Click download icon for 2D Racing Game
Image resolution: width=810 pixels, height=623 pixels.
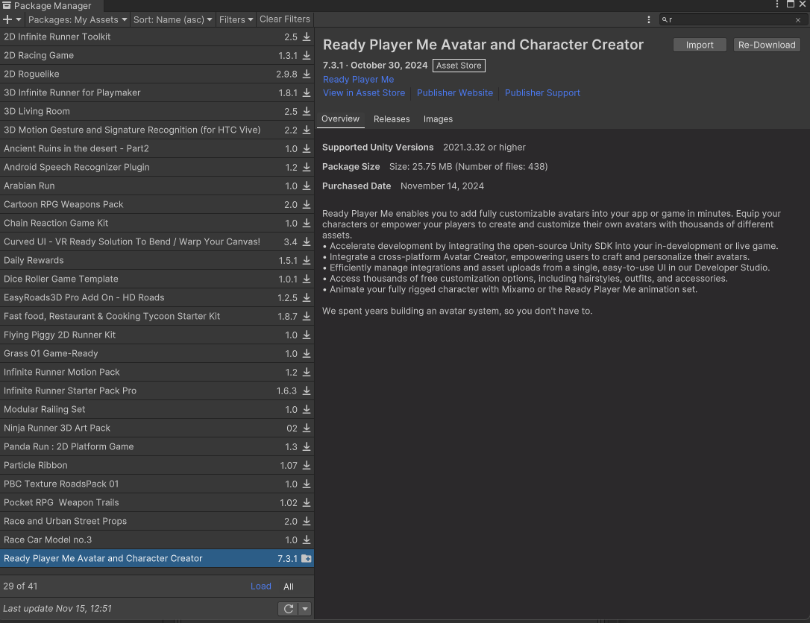[x=307, y=55]
